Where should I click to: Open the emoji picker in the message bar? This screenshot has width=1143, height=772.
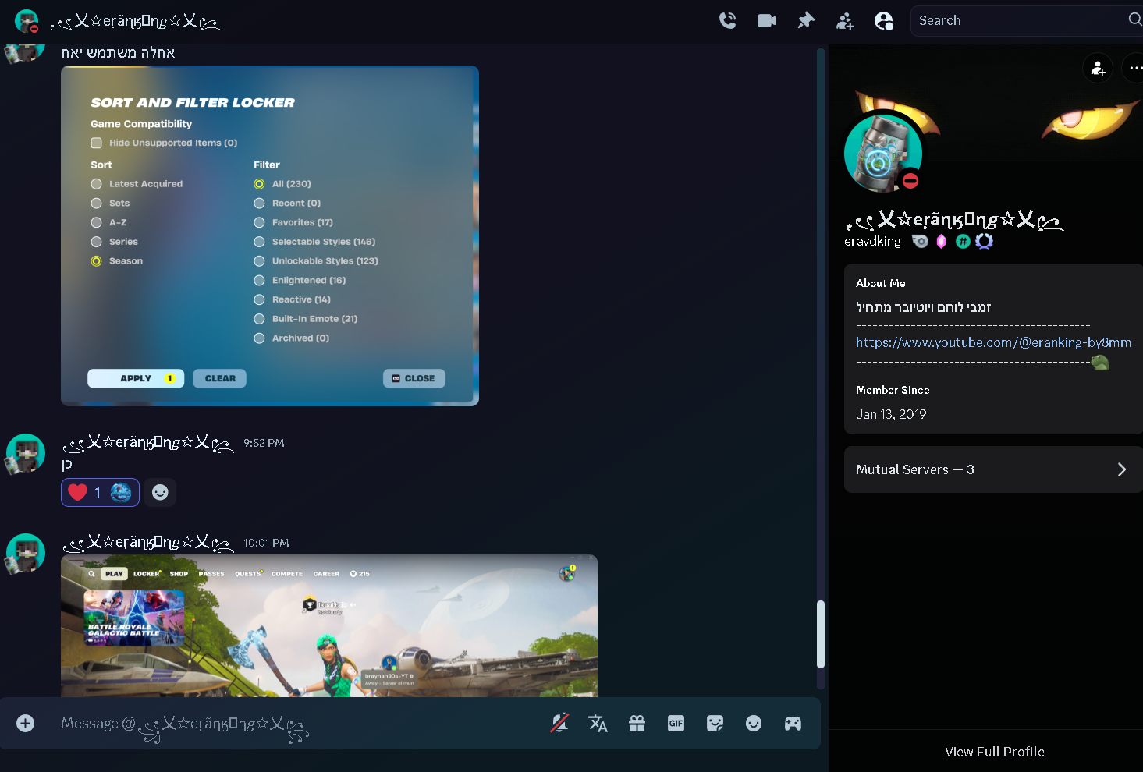(754, 724)
